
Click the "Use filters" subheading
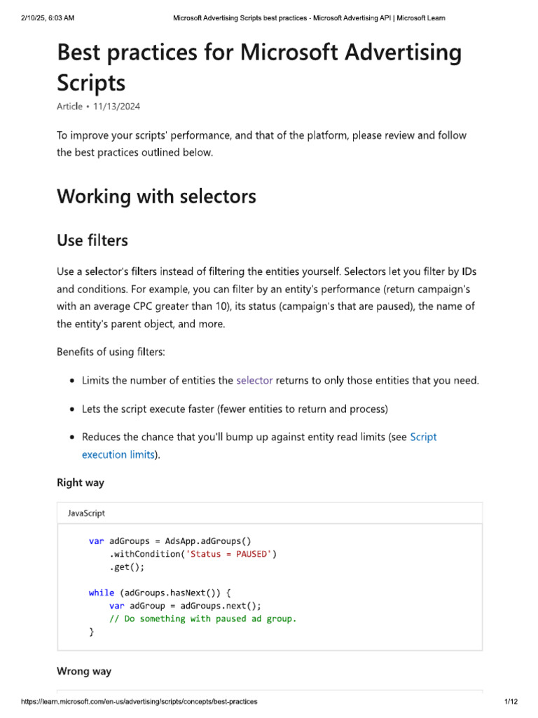click(x=92, y=241)
